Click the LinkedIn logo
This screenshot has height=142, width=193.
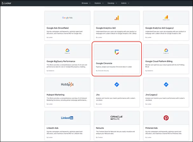coord(67,118)
